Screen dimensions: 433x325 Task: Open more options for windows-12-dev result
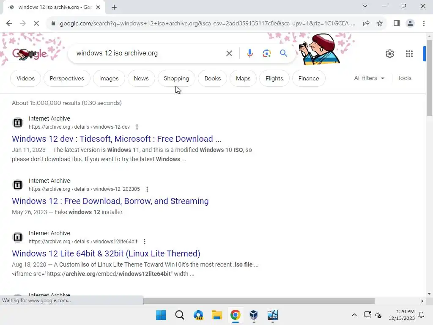(137, 127)
